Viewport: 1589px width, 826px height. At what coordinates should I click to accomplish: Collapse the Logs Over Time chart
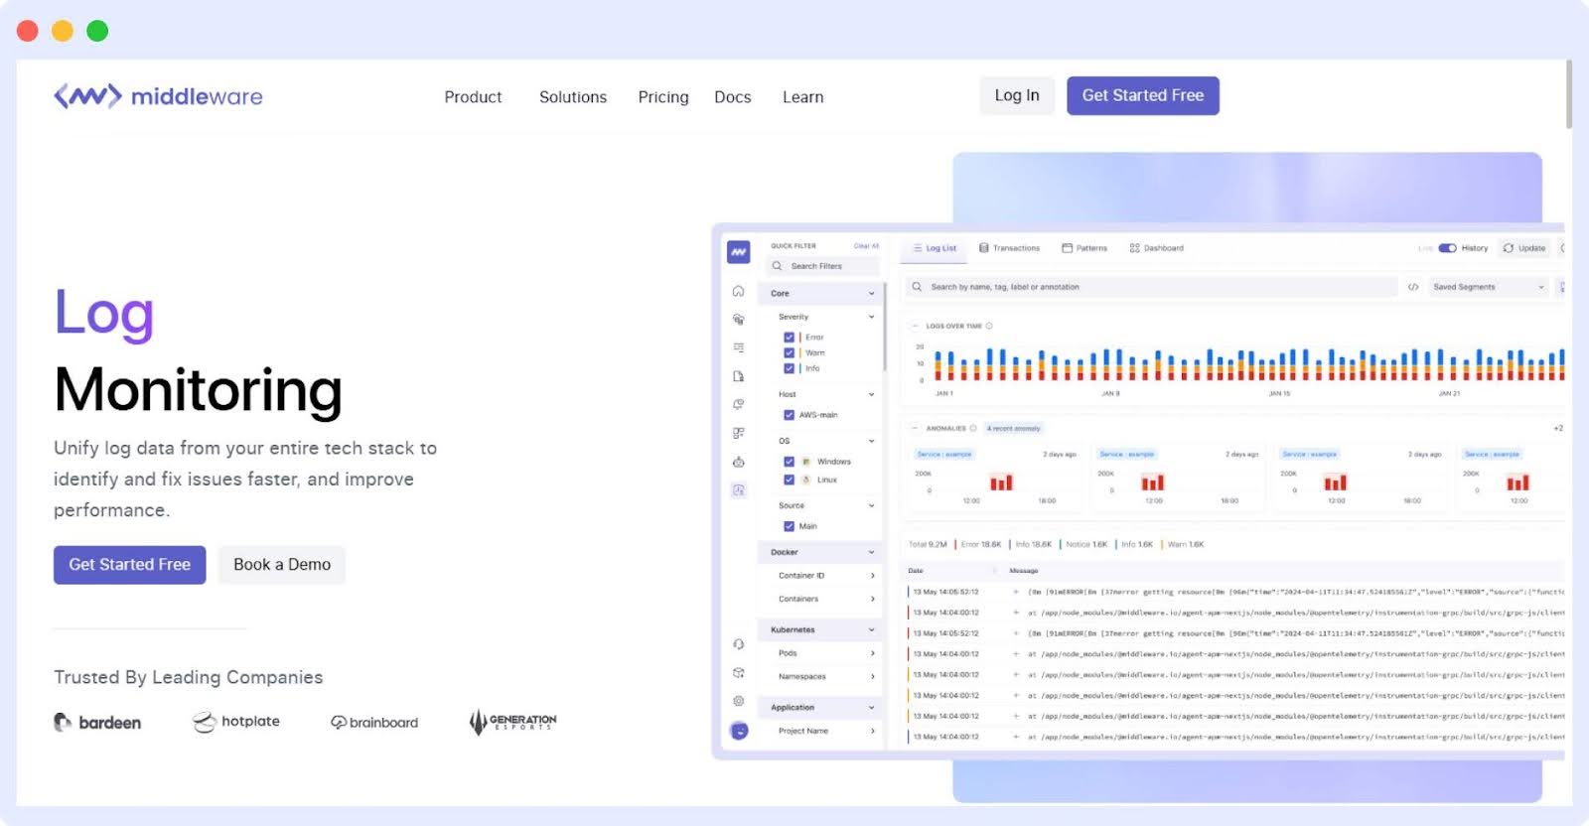pyautogui.click(x=916, y=326)
